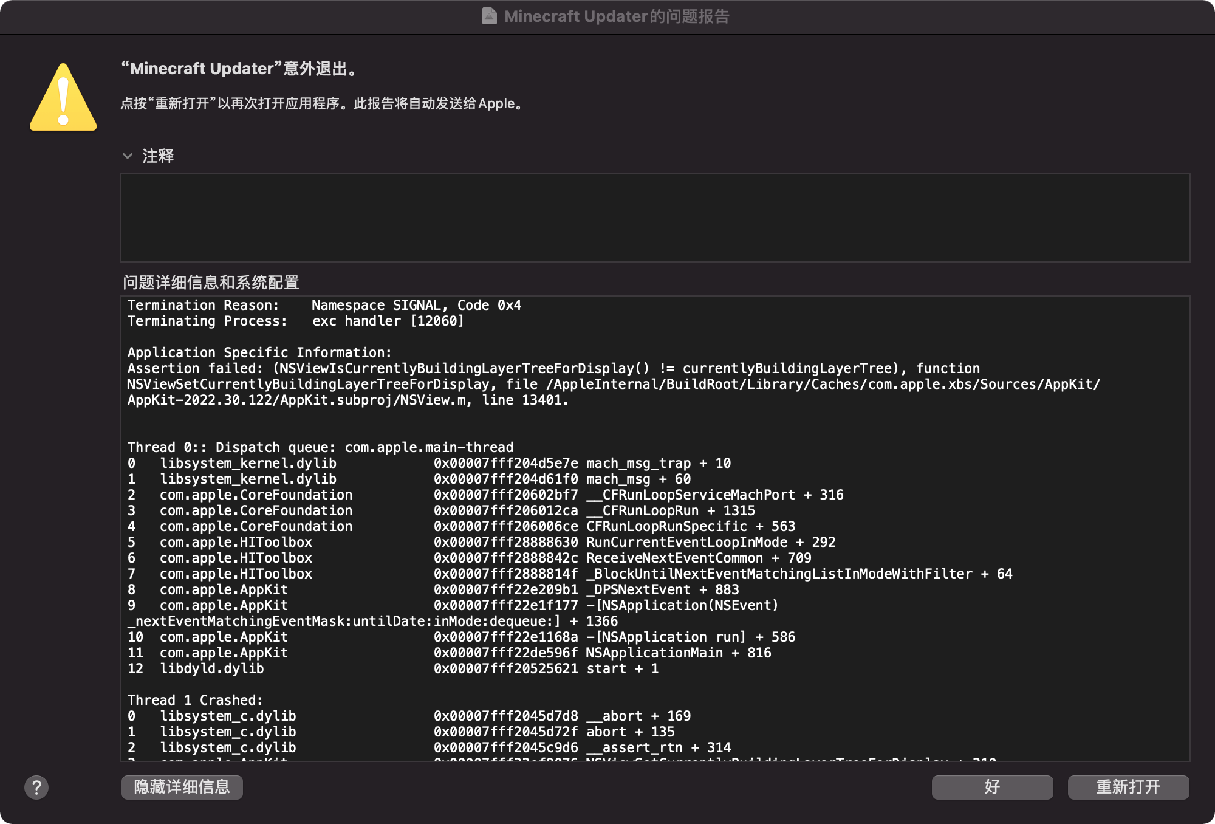Click the 问题详细信息和系统配置 label
This screenshot has width=1215, height=824.
coord(211,283)
